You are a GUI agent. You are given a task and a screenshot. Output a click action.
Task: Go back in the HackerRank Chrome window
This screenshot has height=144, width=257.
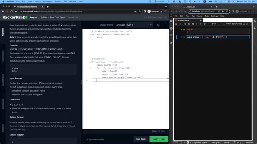tap(3, 12)
